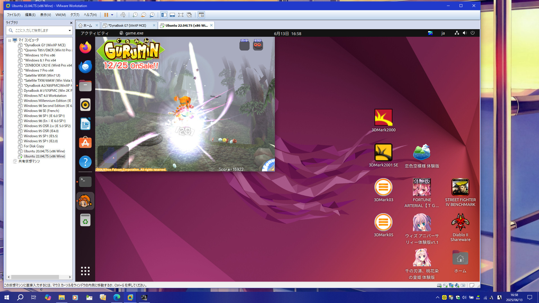Open the snapshot manager tool
Viewport: 539px width, 303px height.
click(x=152, y=15)
